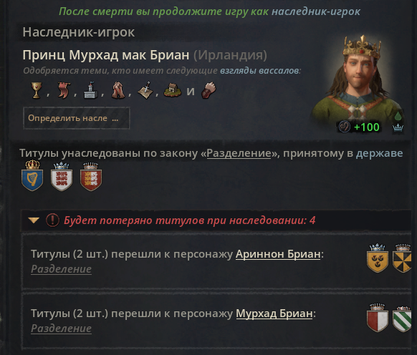The image size is (417, 355).
Task: Click the red banner vassal stance icon
Action: pyautogui.click(x=64, y=90)
